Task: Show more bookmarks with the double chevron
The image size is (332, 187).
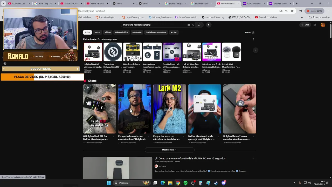Action: [302, 17]
